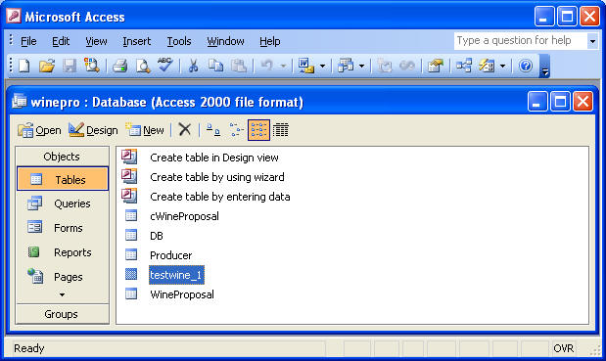Screen dimensions: 606x361
Task: Run the Spelling check icon
Action: pos(165,65)
